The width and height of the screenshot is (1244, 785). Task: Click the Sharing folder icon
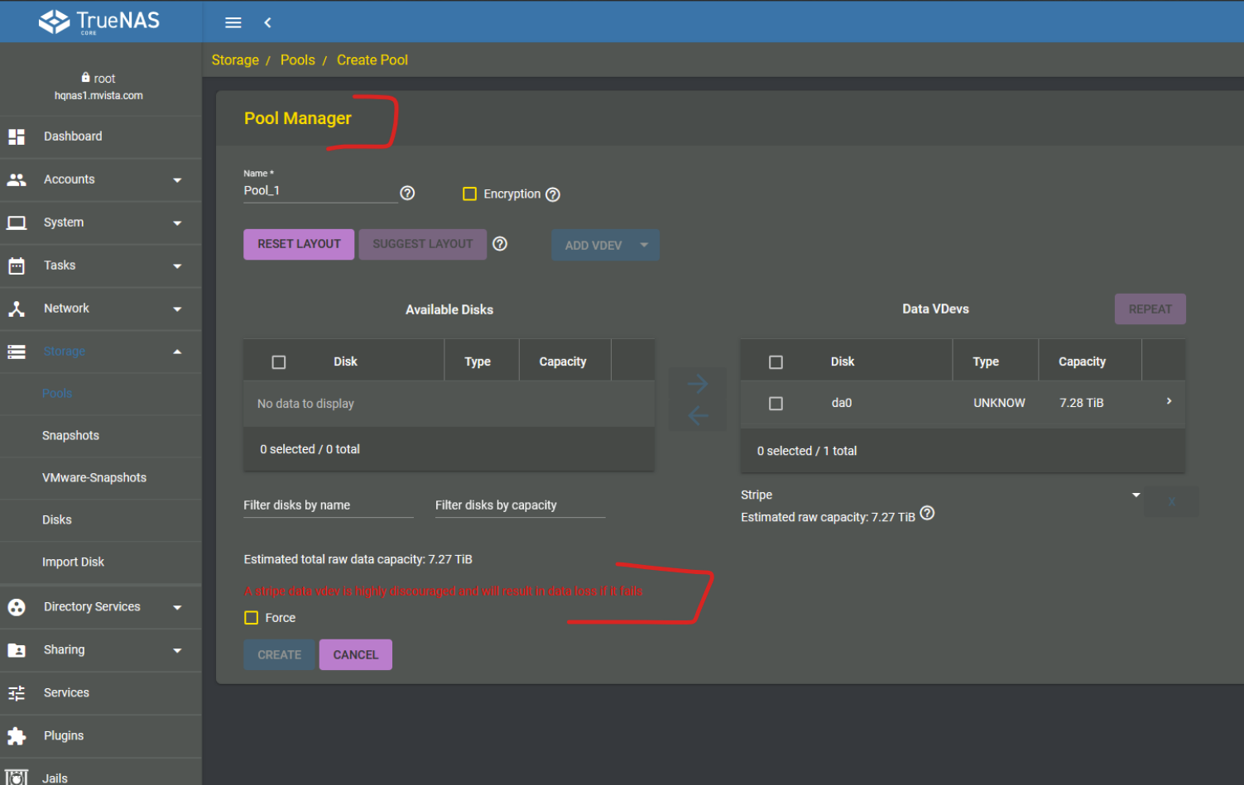pyautogui.click(x=17, y=650)
